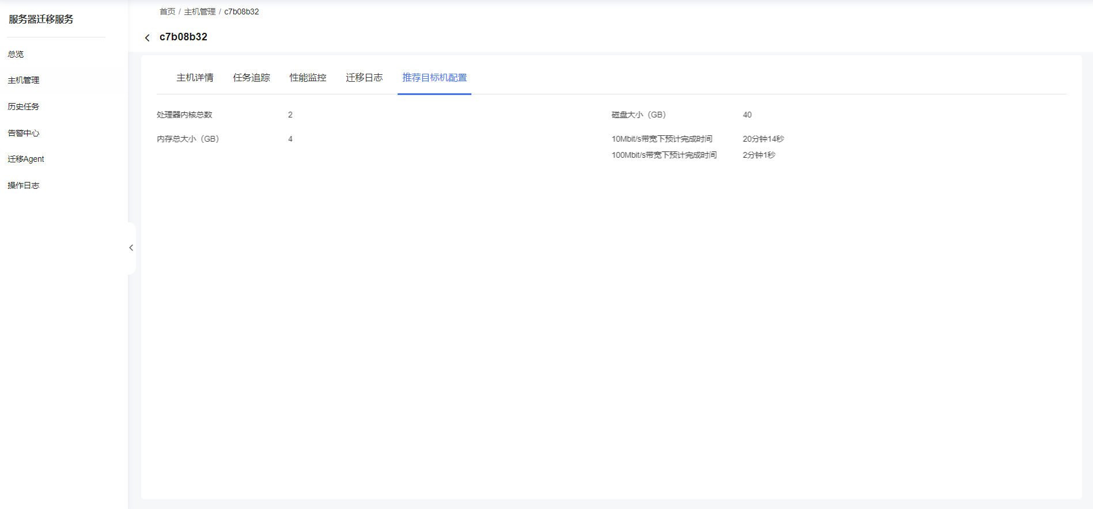The height and width of the screenshot is (509, 1093).
Task: Click the 磁盘大小（GB） label
Action: [638, 115]
